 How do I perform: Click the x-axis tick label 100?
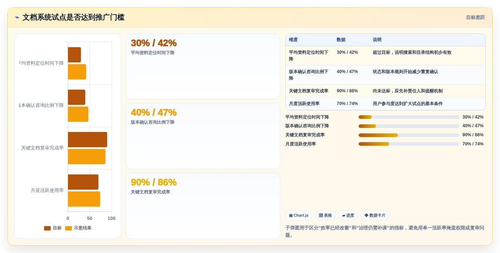tap(112, 218)
